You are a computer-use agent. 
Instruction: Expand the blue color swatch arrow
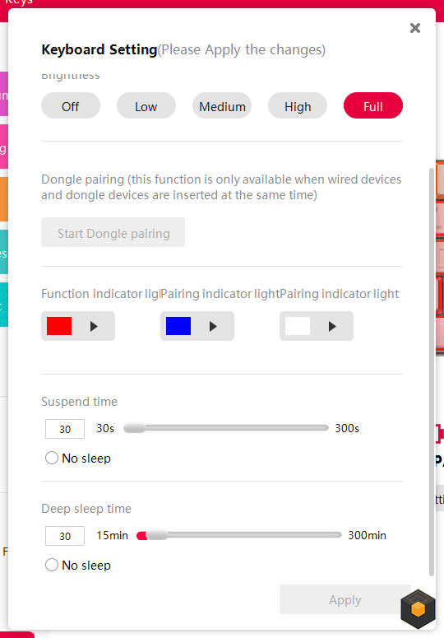(x=213, y=326)
